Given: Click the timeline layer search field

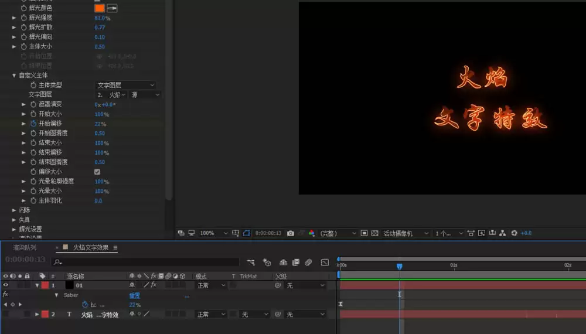Looking at the screenshot, I should (145, 263).
